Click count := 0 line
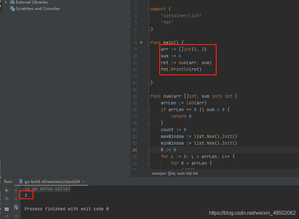The width and height of the screenshot is (299, 219). (x=174, y=130)
